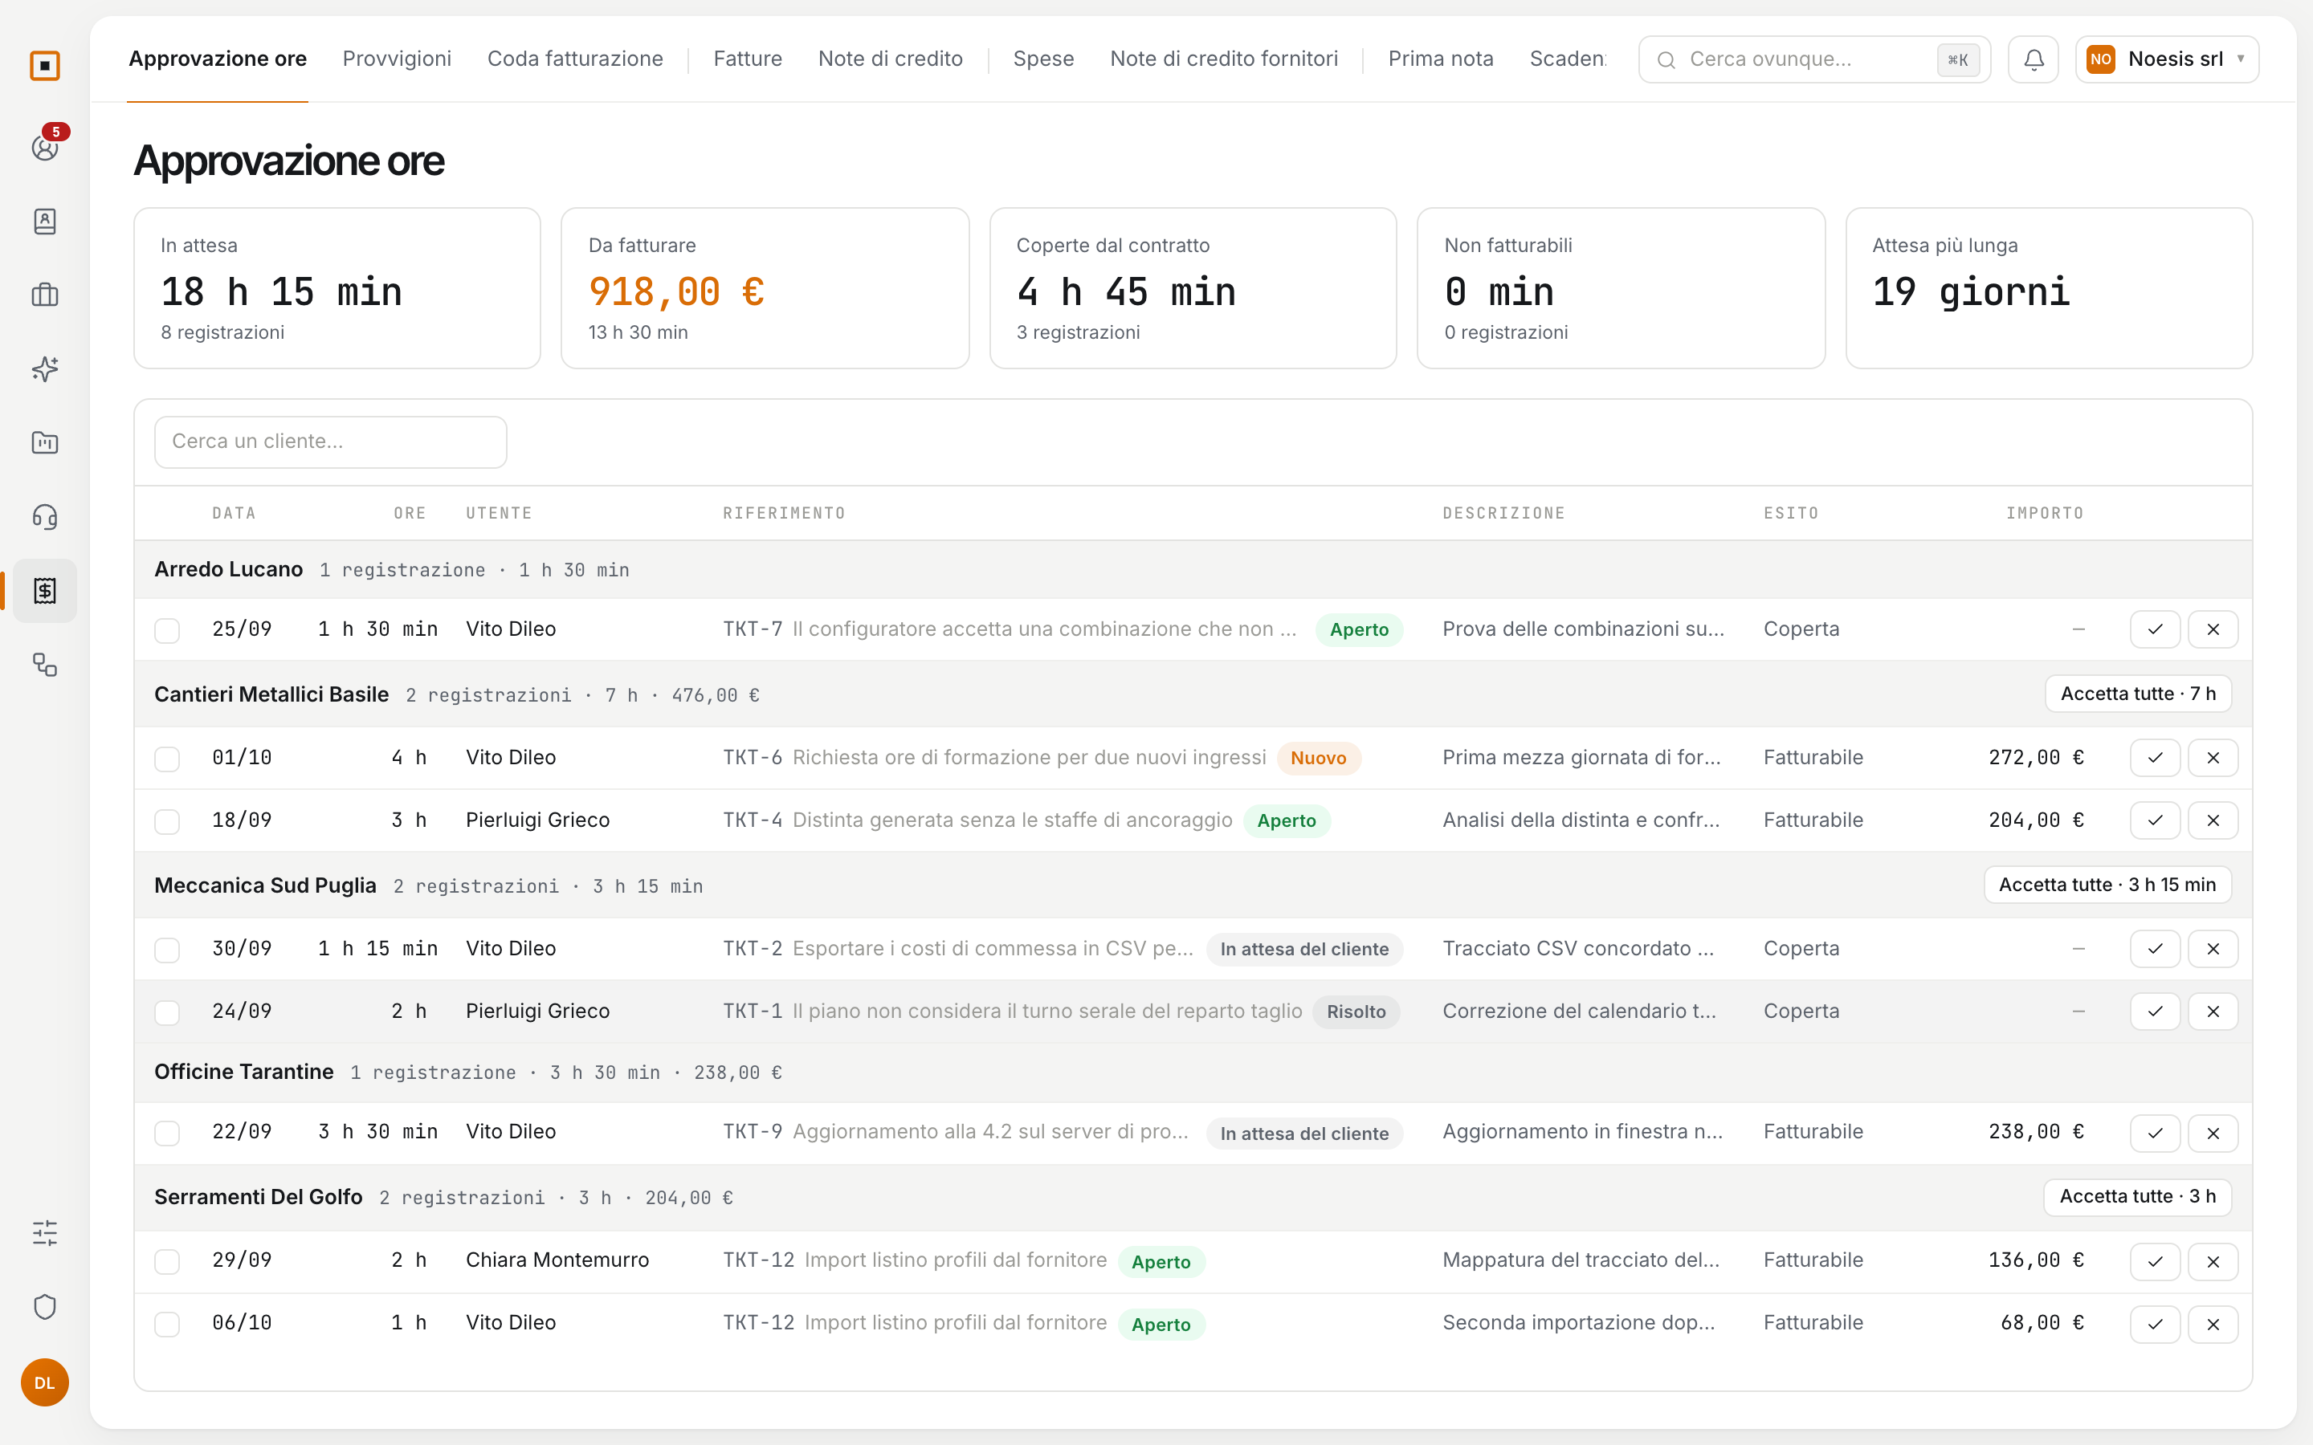Focus the Cerca un cliente field
The image size is (2313, 1445).
pyautogui.click(x=331, y=442)
